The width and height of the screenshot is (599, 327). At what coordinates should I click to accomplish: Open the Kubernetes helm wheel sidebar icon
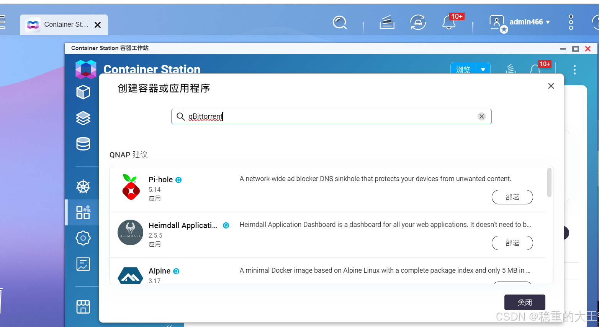(83, 186)
